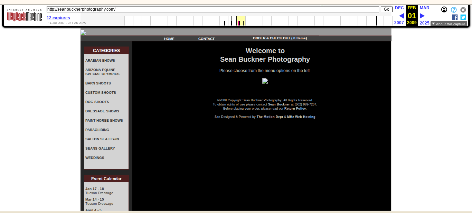Open the CONTACT menu item
This screenshot has width=472, height=213.
click(x=206, y=39)
